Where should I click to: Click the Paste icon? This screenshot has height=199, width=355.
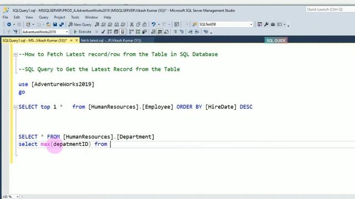tap(144, 24)
